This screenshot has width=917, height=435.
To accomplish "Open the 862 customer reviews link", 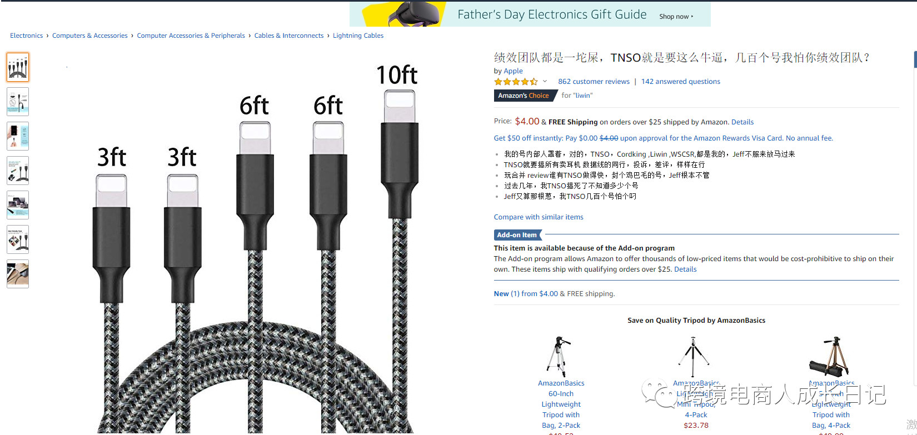I will tap(594, 82).
